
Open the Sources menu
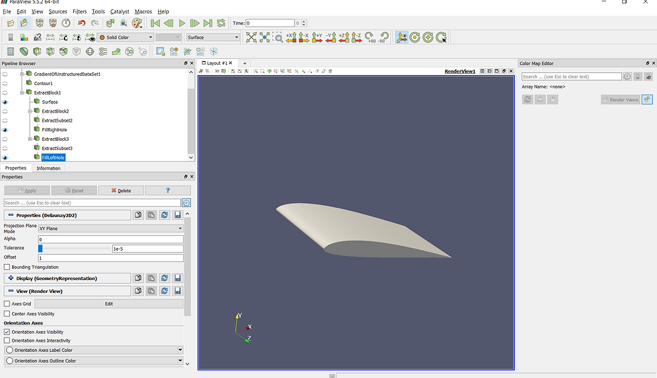pyautogui.click(x=58, y=11)
